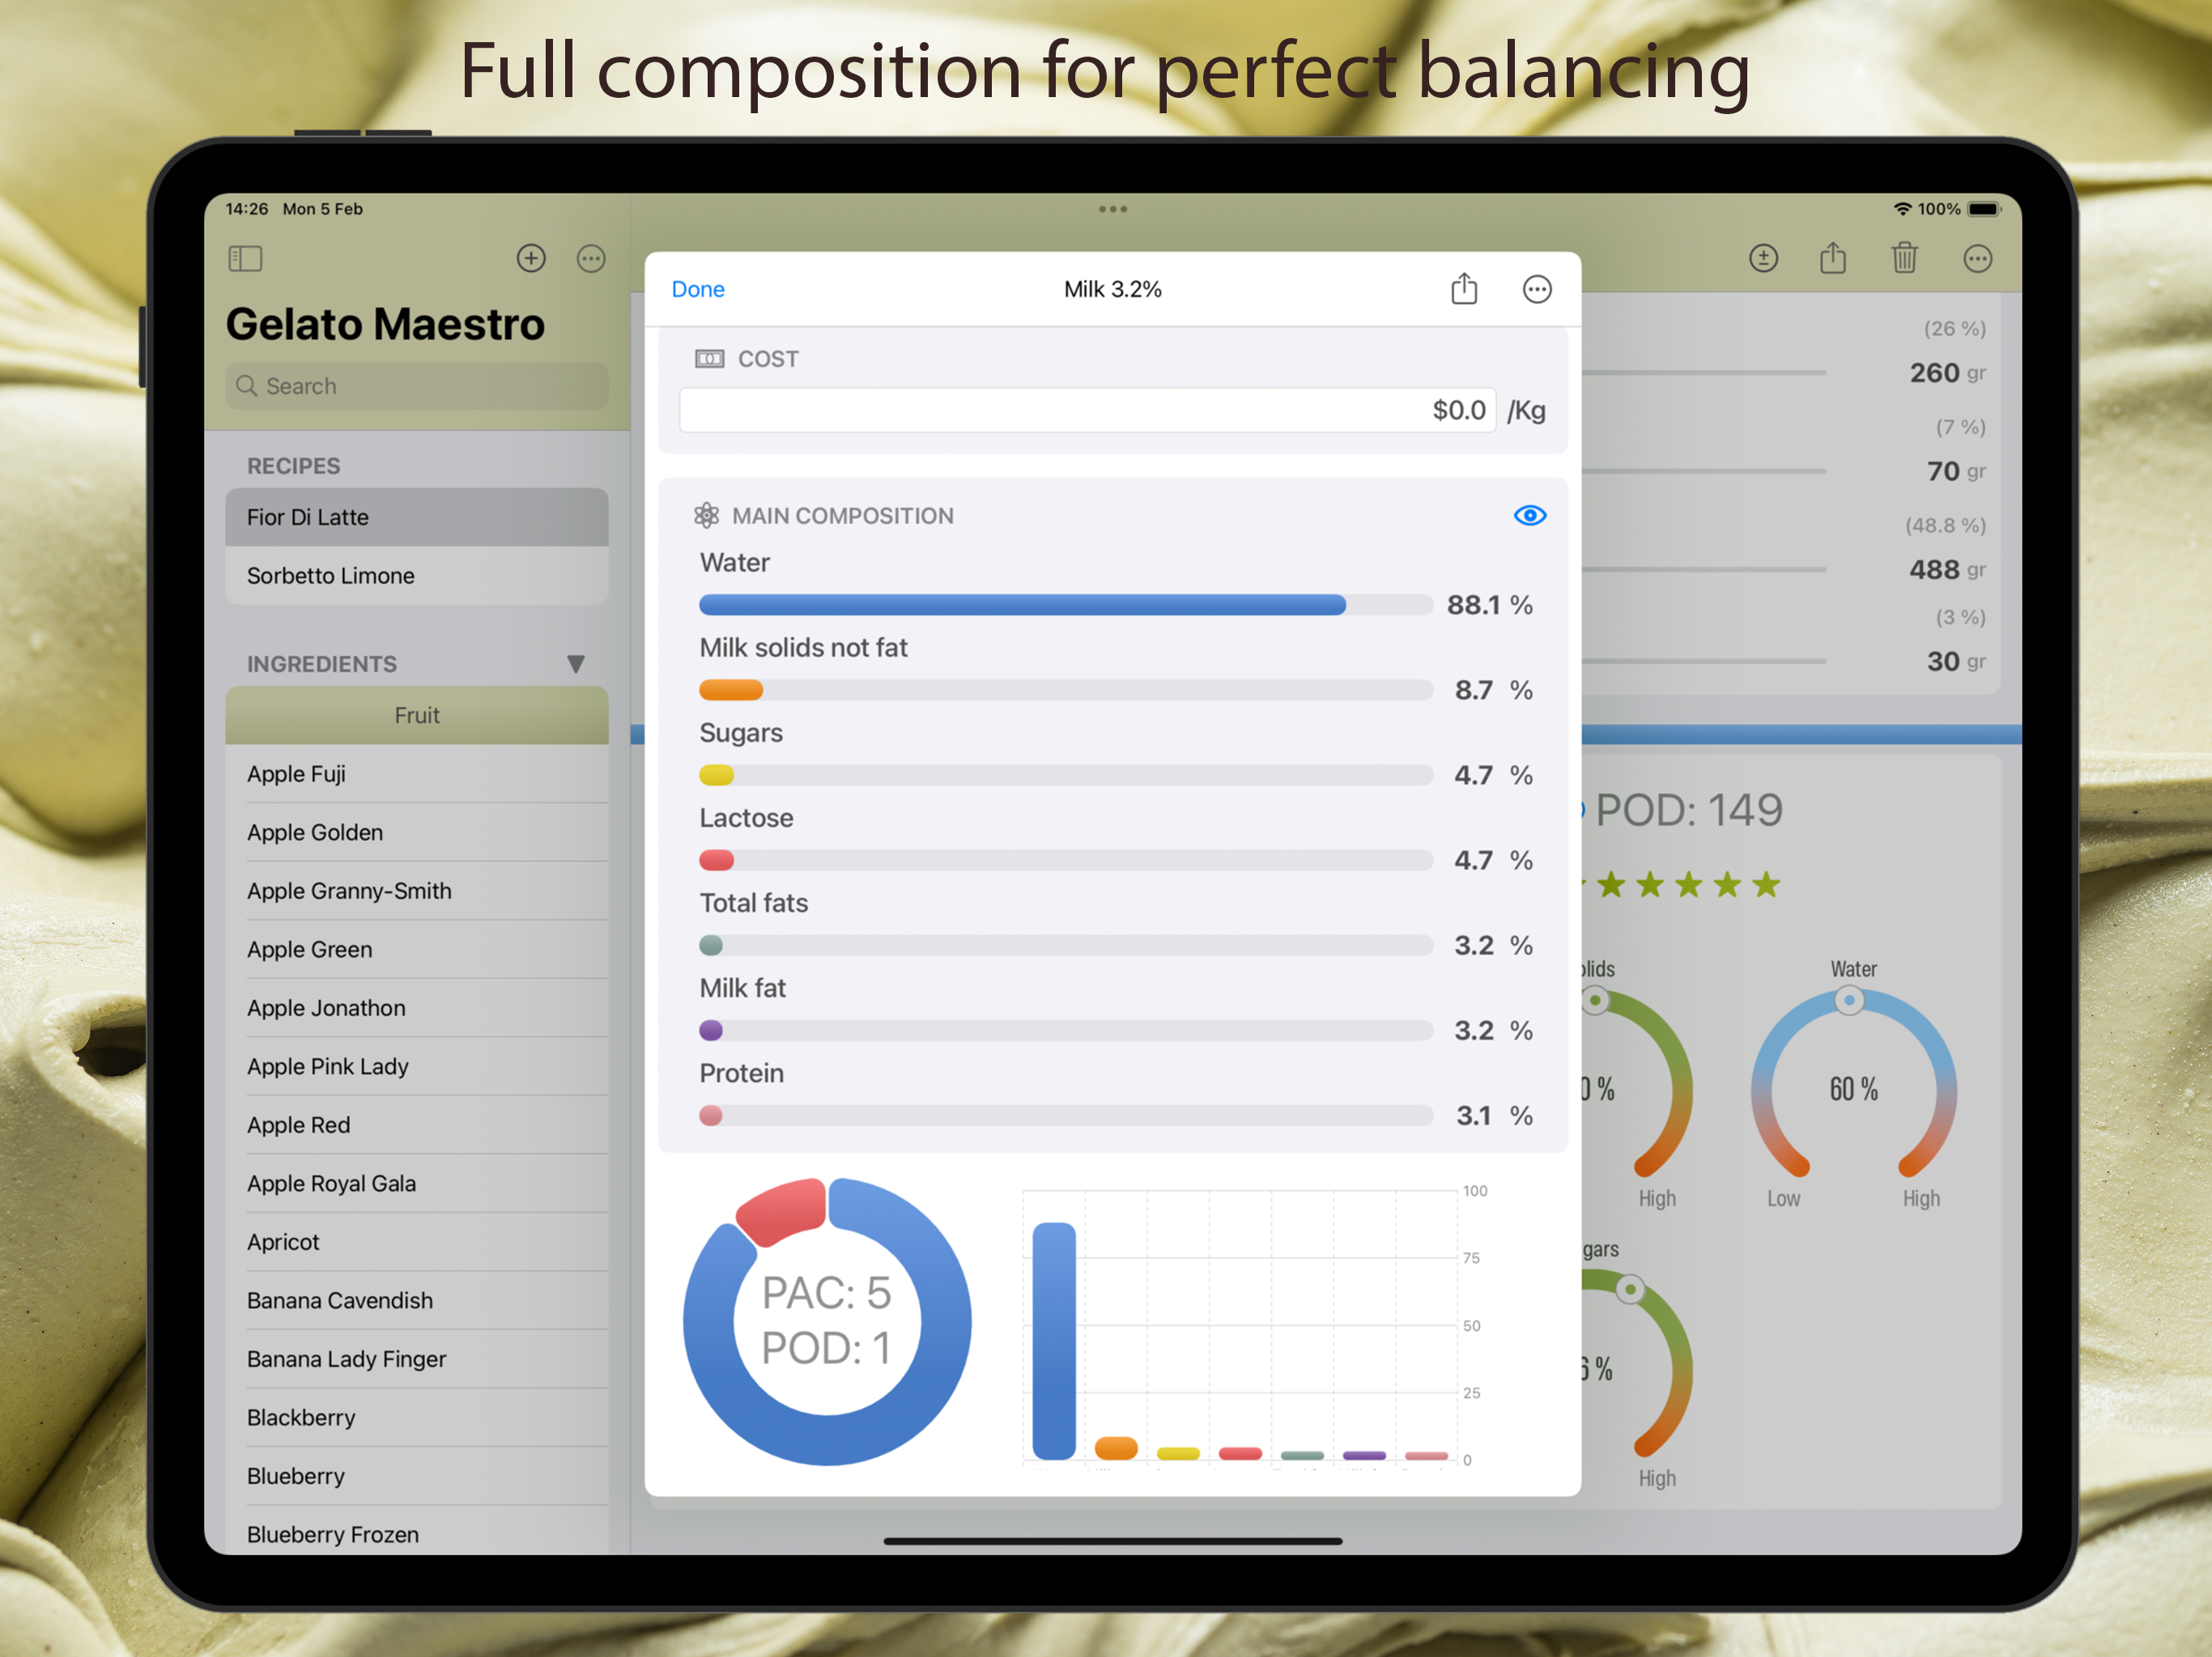Click the five-star rating row

click(x=1682, y=884)
